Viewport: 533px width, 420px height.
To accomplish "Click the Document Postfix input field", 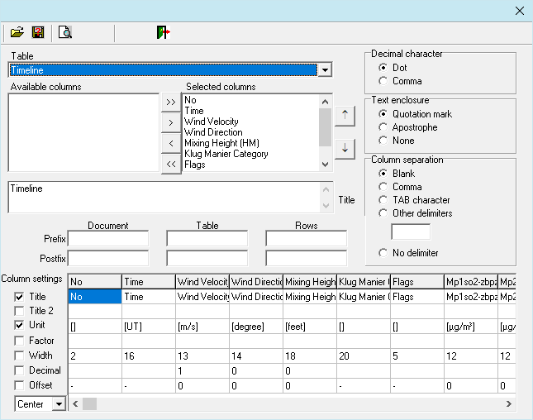I will tap(108, 258).
